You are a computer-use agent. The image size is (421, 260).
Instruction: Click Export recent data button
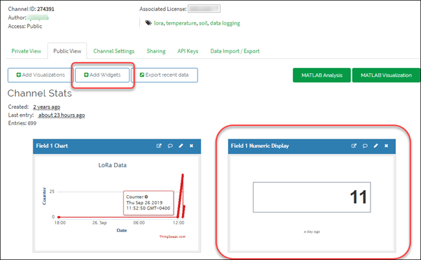pyautogui.click(x=165, y=75)
